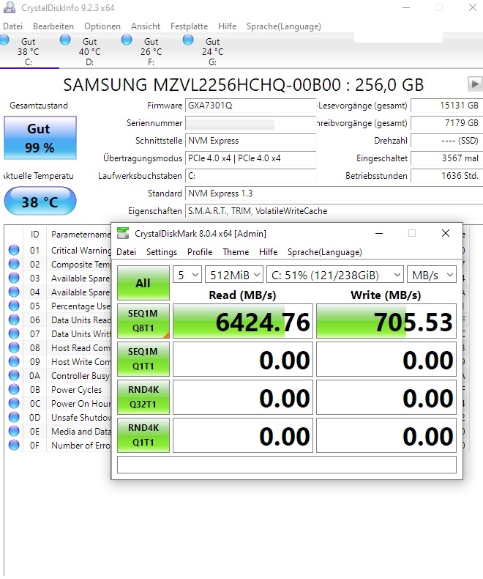This screenshot has width=483, height=579.
Task: Click status orb for attribute 01 Critical Warning
Action: pyautogui.click(x=14, y=250)
